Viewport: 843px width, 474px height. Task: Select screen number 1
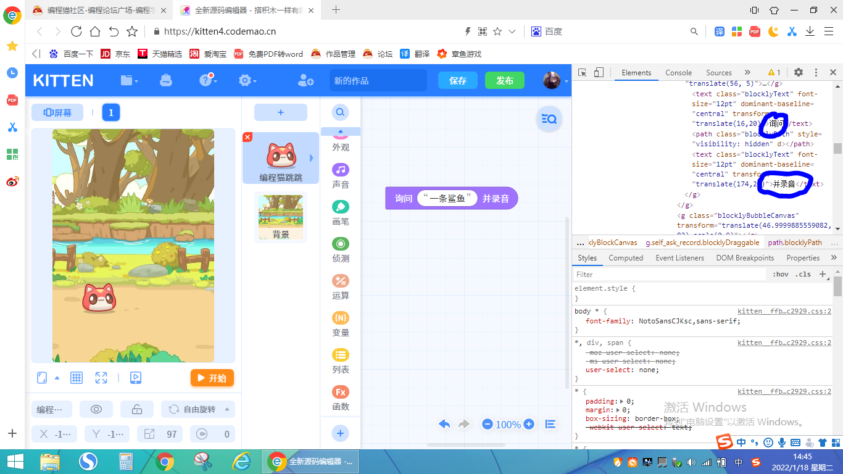tap(111, 112)
